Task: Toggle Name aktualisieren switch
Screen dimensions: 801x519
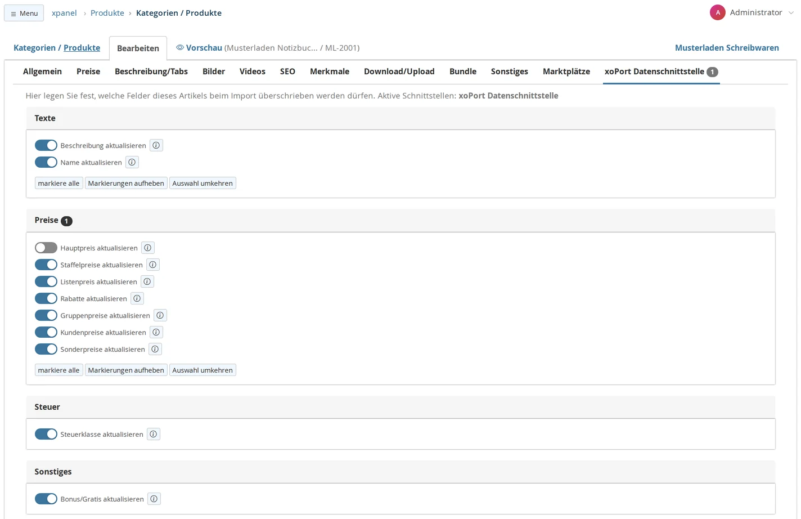Action: click(46, 162)
